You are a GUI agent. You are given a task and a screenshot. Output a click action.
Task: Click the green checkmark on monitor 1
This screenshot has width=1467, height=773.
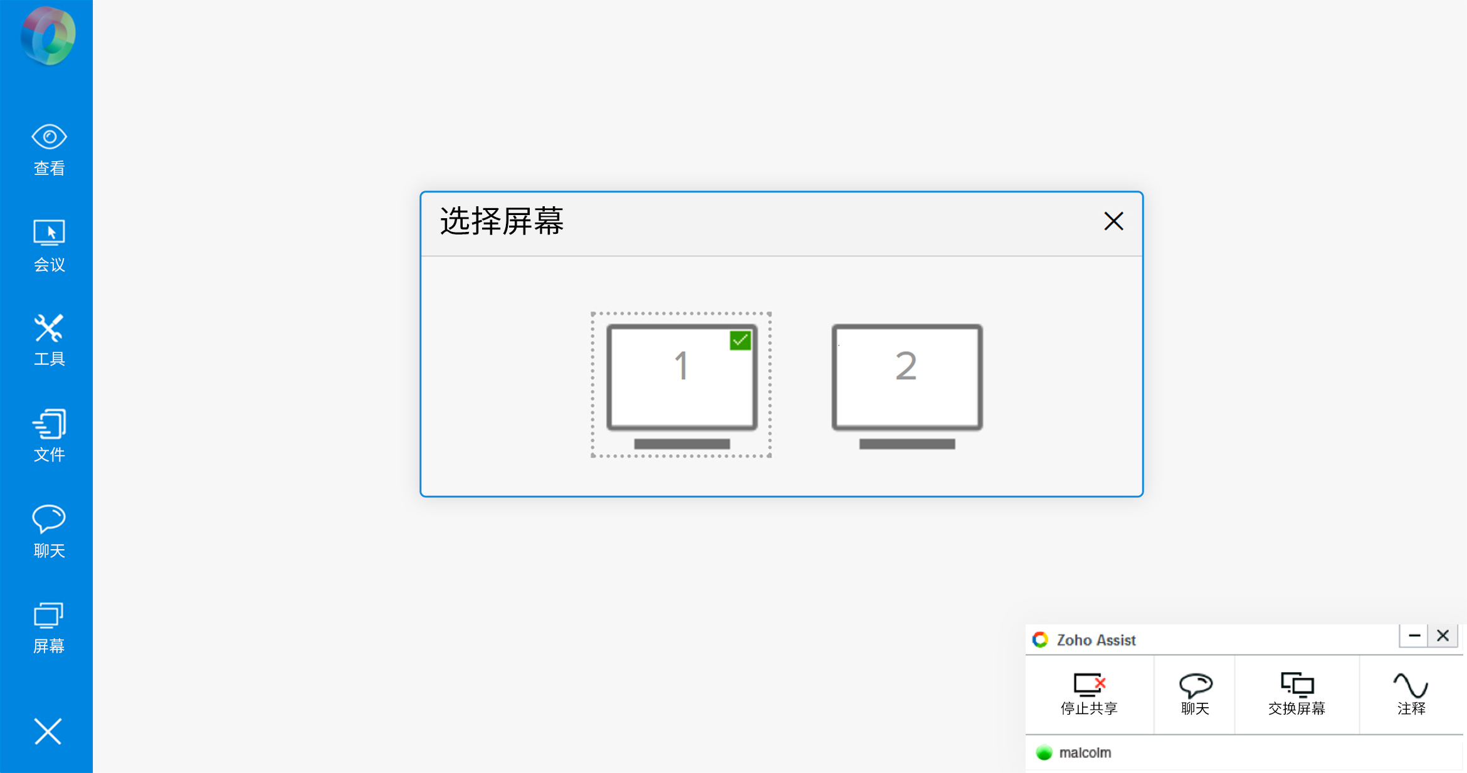740,340
